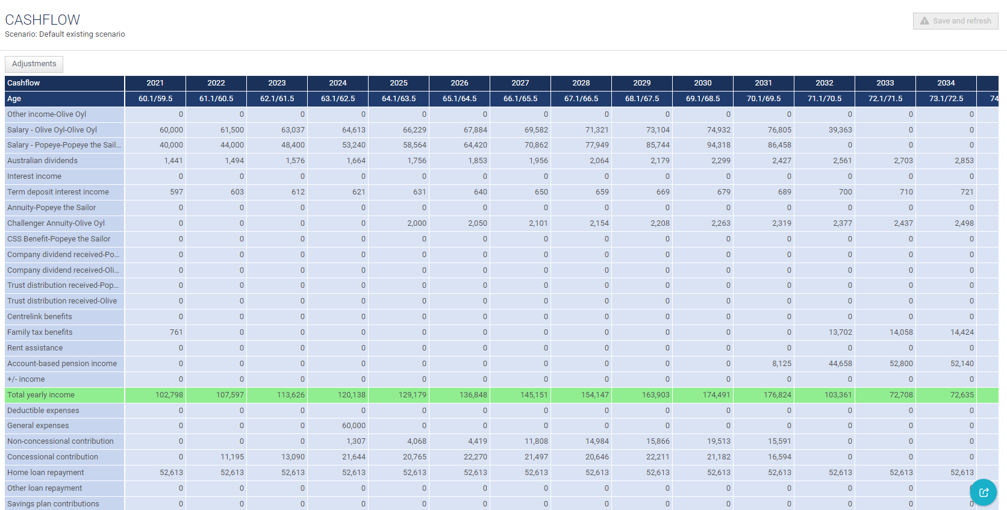The width and height of the screenshot is (1007, 510).
Task: Select the Australian dividends row label
Action: (x=64, y=161)
